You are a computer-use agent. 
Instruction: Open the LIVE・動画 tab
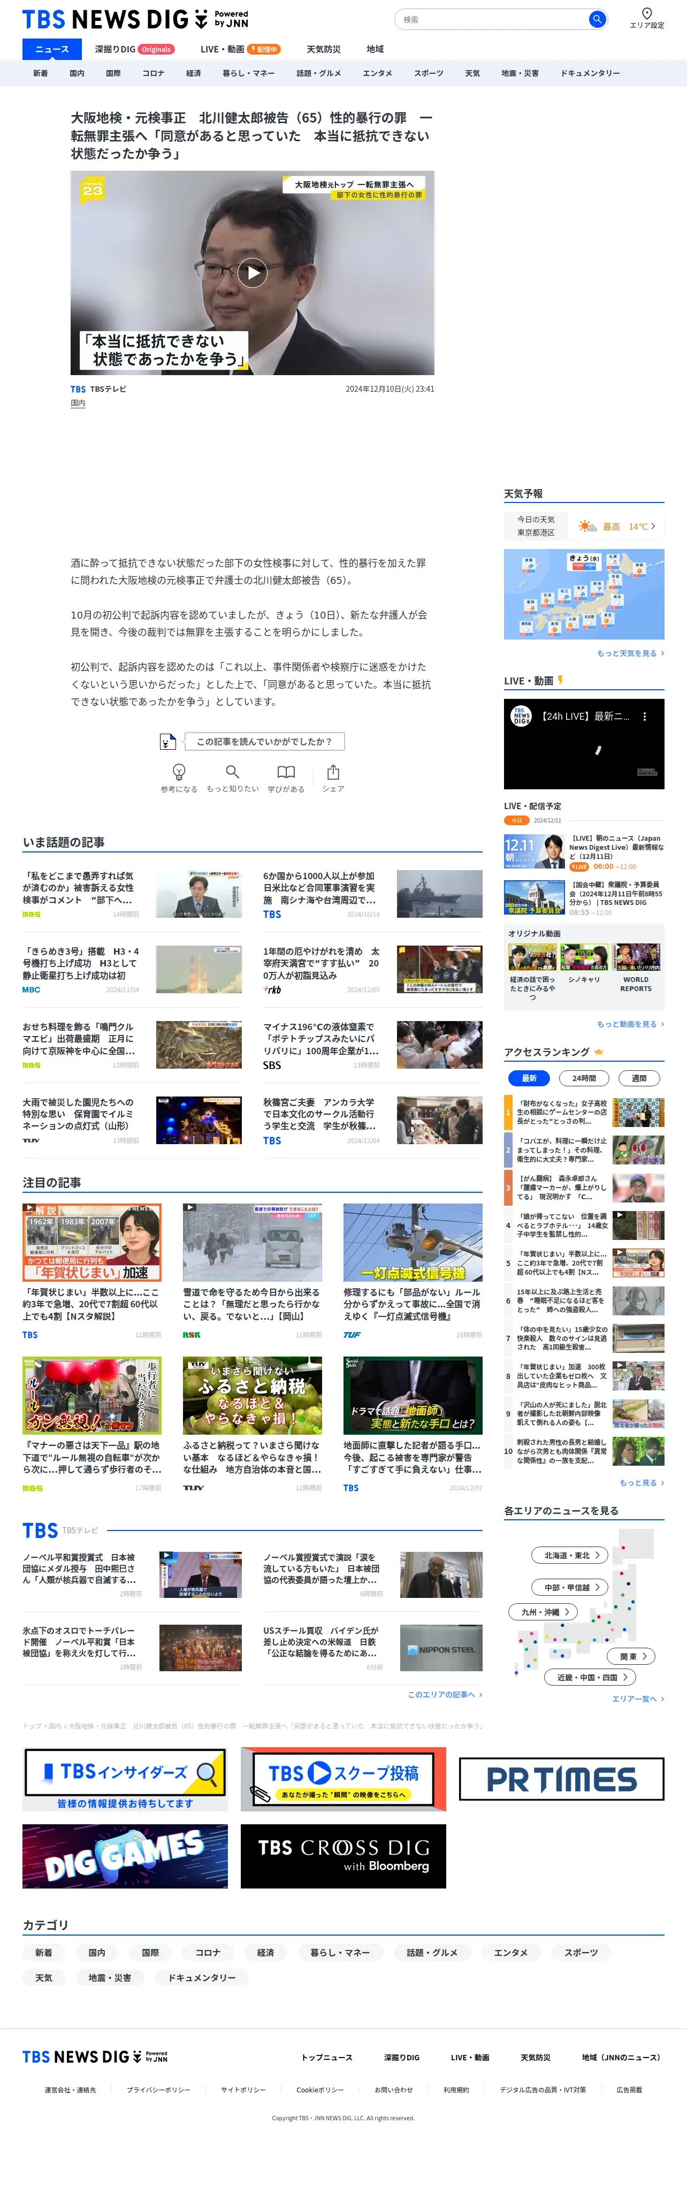[239, 49]
